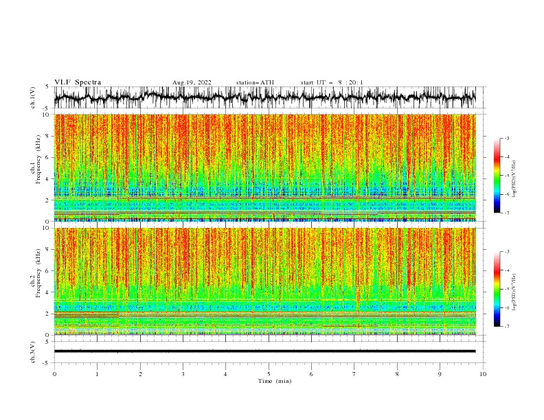Image resolution: width=544 pixels, height=420 pixels.
Task: Click the ch.1 spectrogram plot
Action: tap(264, 167)
